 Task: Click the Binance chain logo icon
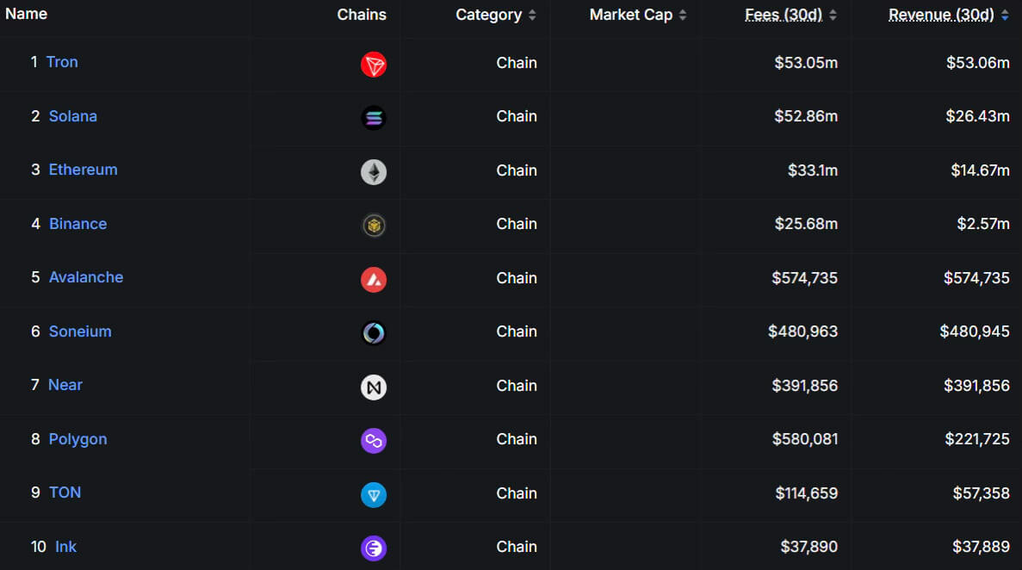click(374, 226)
